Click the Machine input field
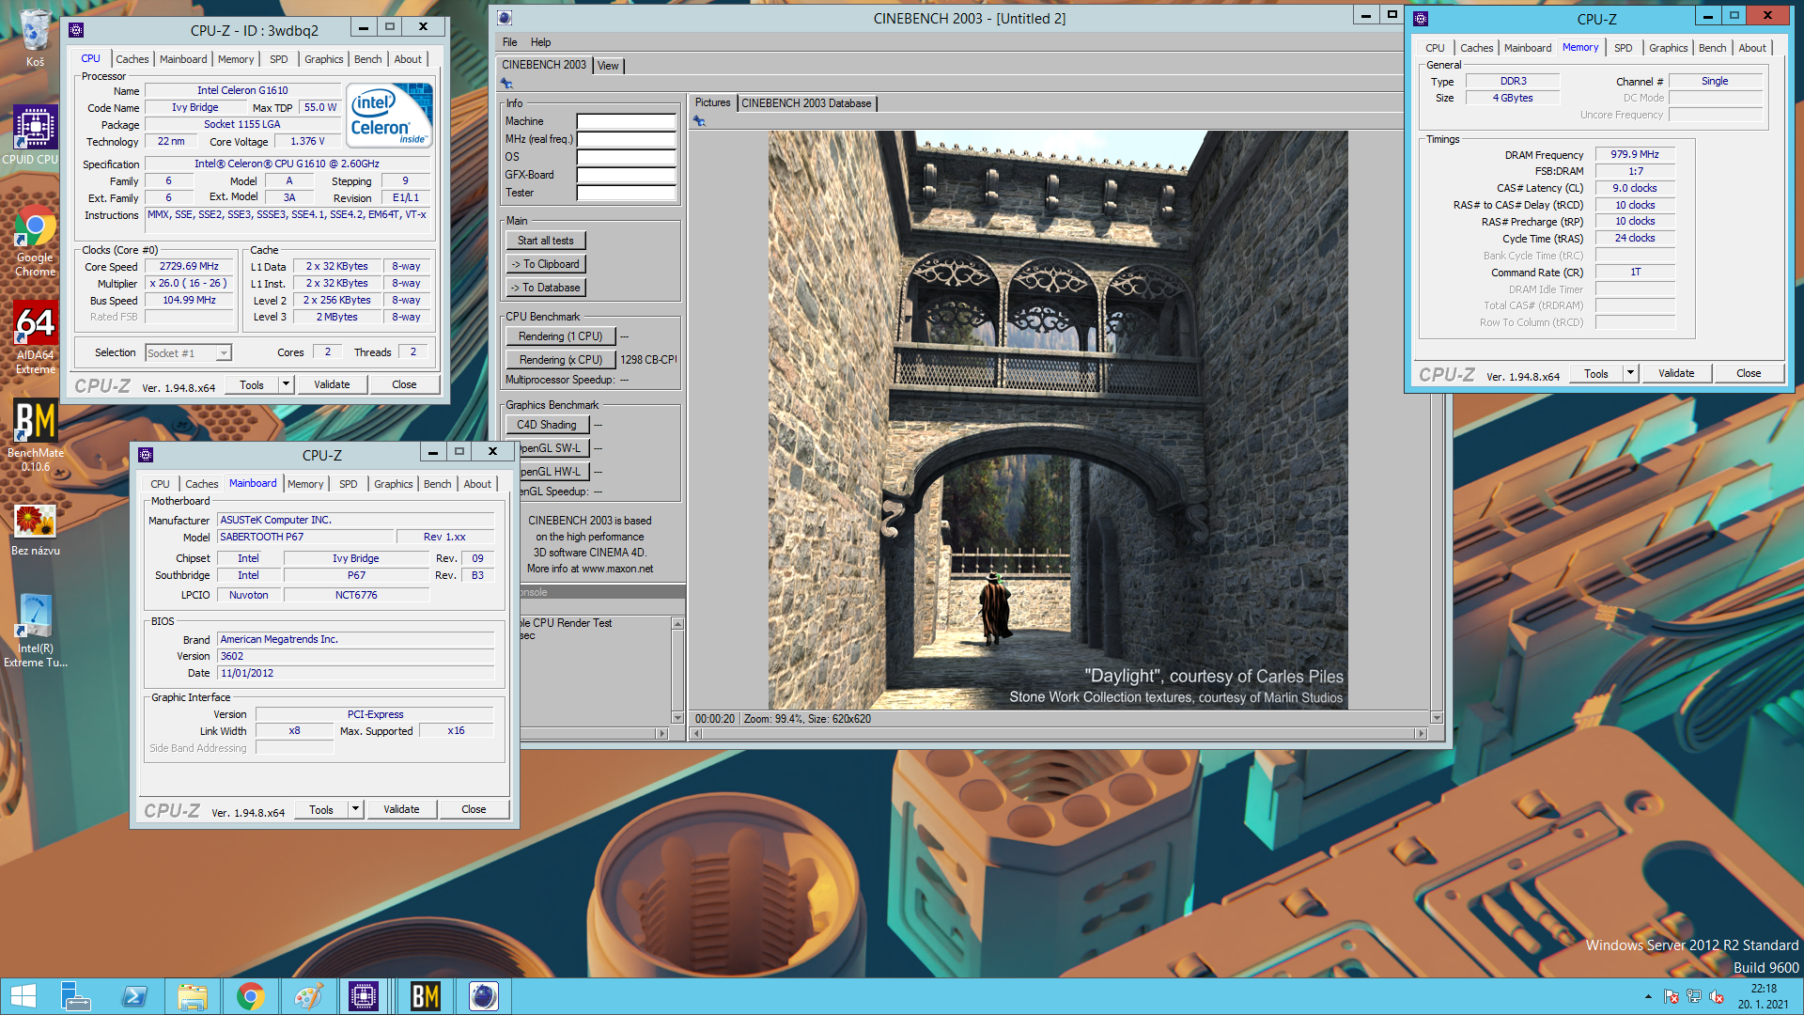This screenshot has width=1804, height=1015. click(626, 121)
